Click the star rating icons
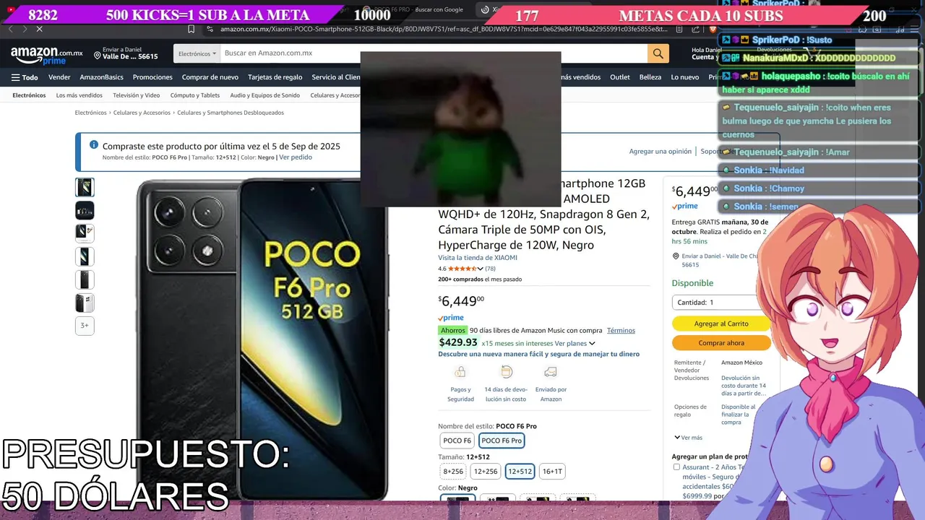 point(462,269)
